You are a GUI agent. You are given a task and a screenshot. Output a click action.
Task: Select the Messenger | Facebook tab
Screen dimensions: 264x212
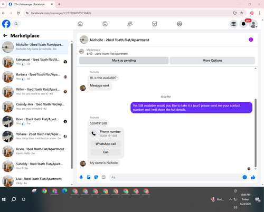click(x=31, y=4)
